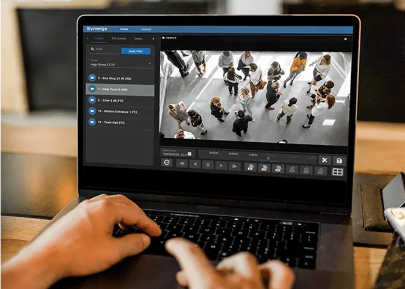Click the refresh/sync playback icon
This screenshot has height=289, width=405.
pos(167,164)
